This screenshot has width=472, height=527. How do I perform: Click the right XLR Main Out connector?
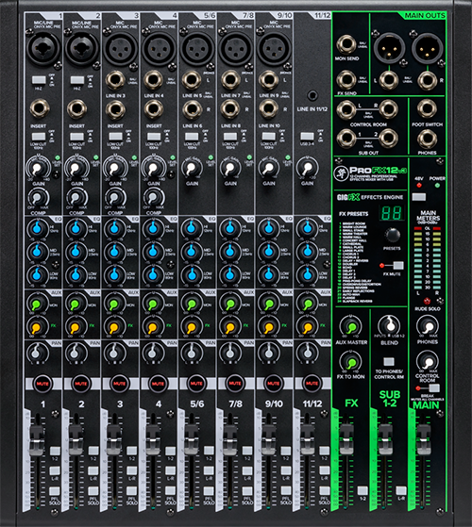[428, 48]
